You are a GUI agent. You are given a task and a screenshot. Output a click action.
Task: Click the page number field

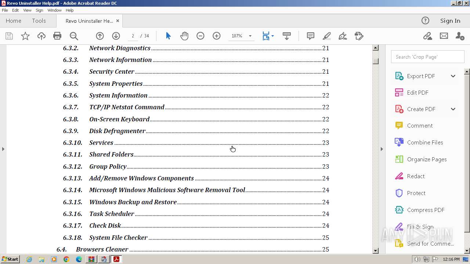133,36
